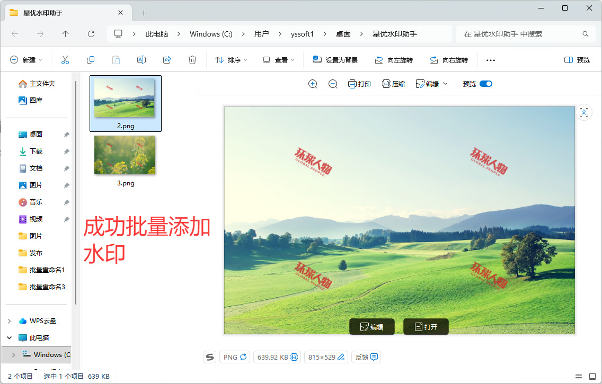This screenshot has height=384, width=602.
Task: Expand the WPS云盘 tree node
Action: [10, 321]
